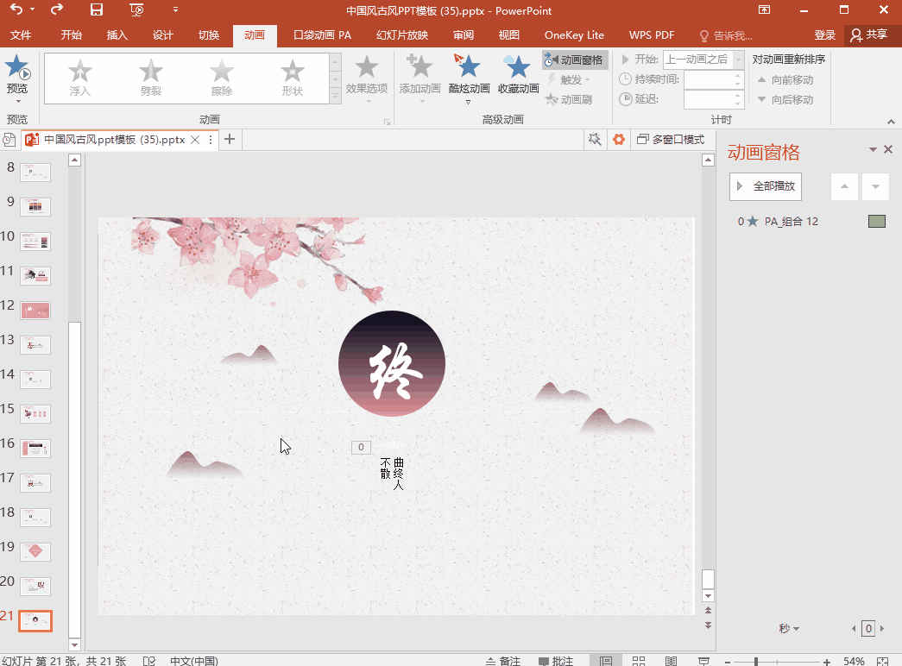Switch to the 幻灯片放映 tab
The height and width of the screenshot is (666, 902).
402,35
